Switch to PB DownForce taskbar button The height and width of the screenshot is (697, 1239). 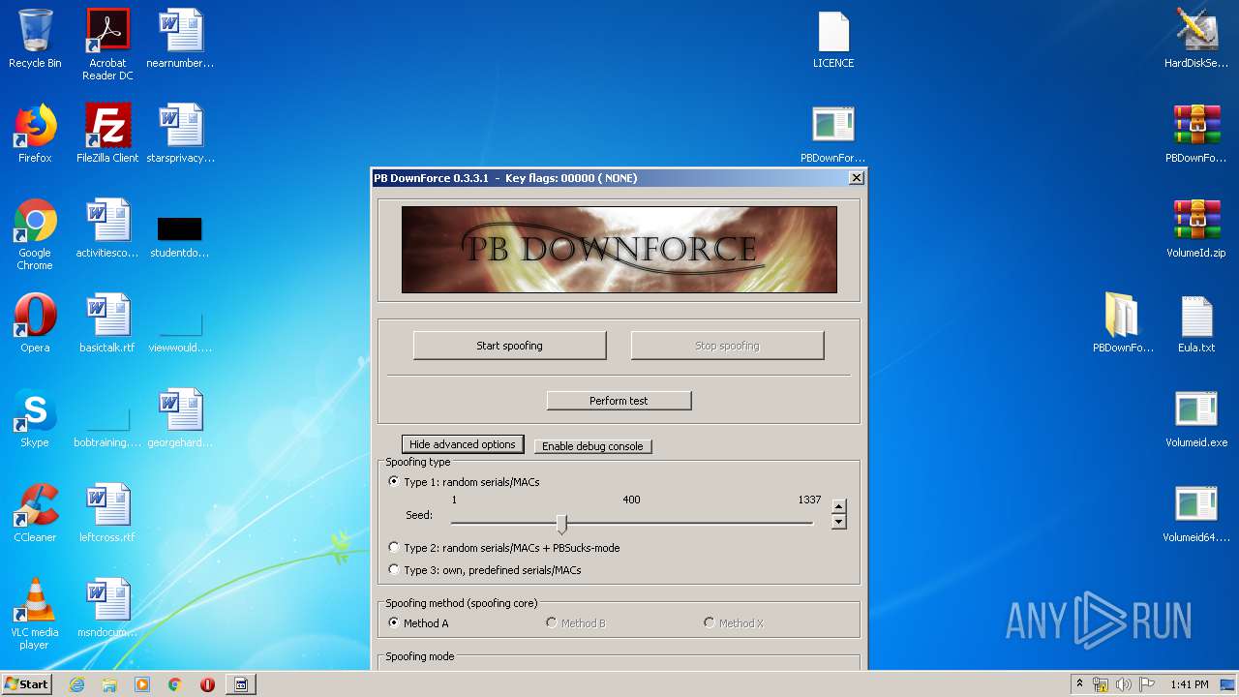pyautogui.click(x=241, y=684)
